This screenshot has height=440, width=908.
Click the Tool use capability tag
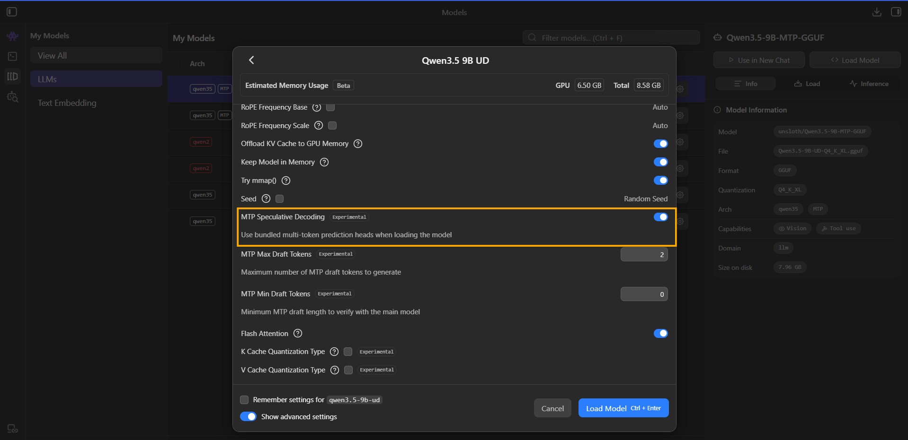pos(838,228)
